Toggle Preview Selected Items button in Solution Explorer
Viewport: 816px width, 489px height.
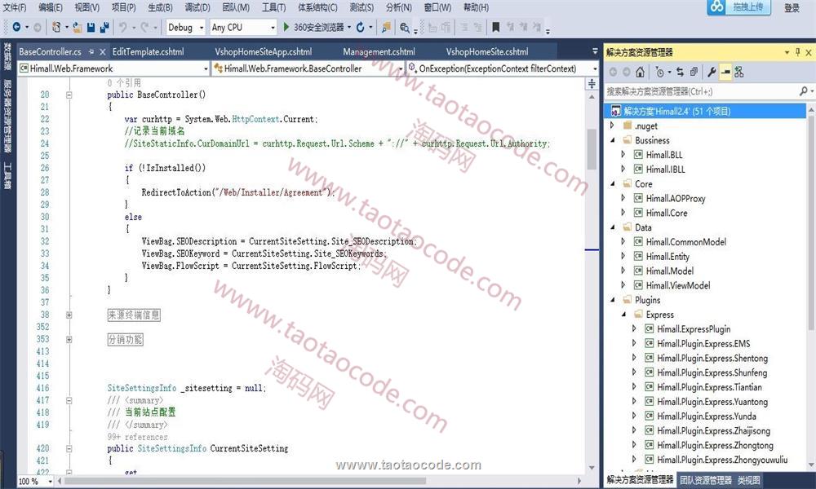(725, 73)
